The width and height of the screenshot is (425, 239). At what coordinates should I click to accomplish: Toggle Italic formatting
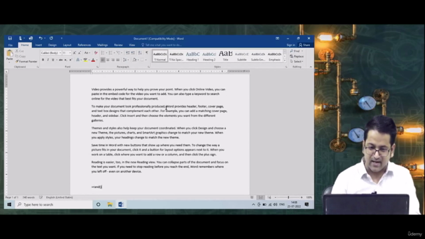point(48,60)
